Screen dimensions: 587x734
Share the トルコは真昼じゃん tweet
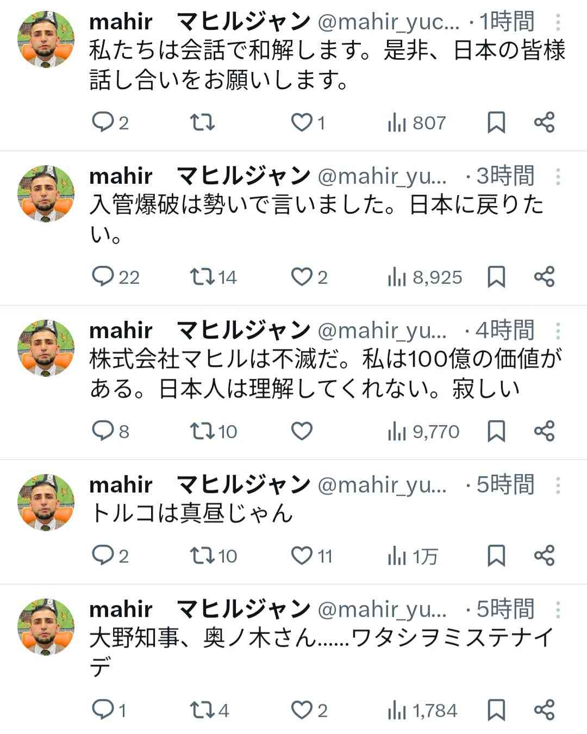(544, 555)
